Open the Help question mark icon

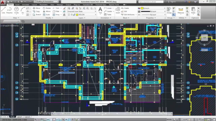click(x=195, y=2)
